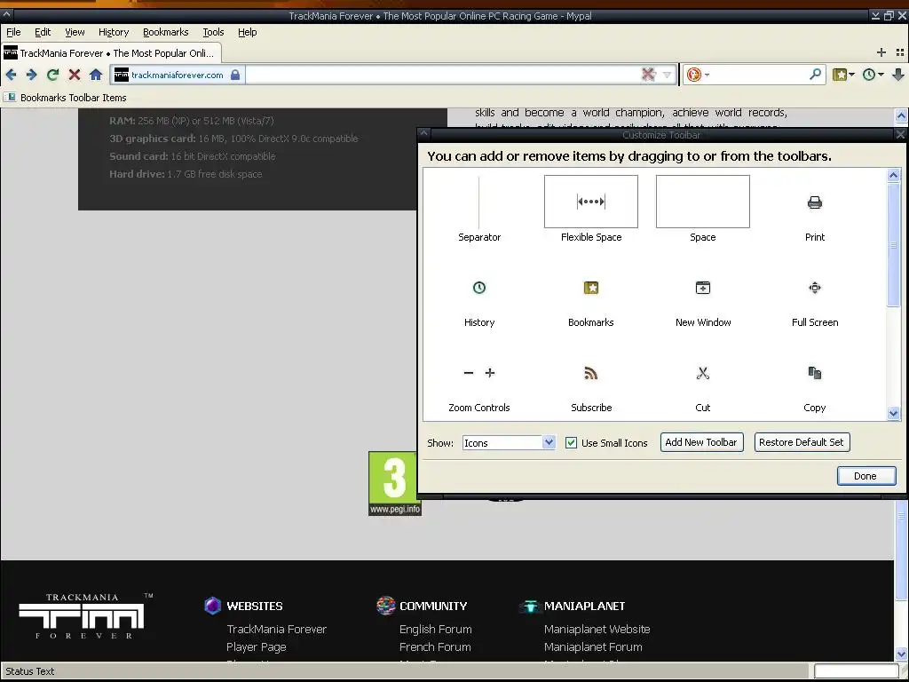Click the Bookmarks Toolbar Items icon

10,98
